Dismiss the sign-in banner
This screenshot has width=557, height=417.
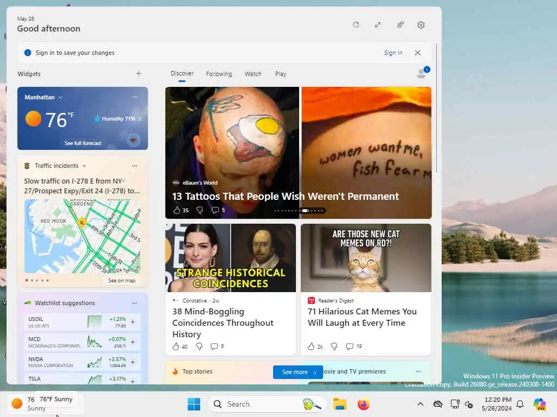point(418,53)
